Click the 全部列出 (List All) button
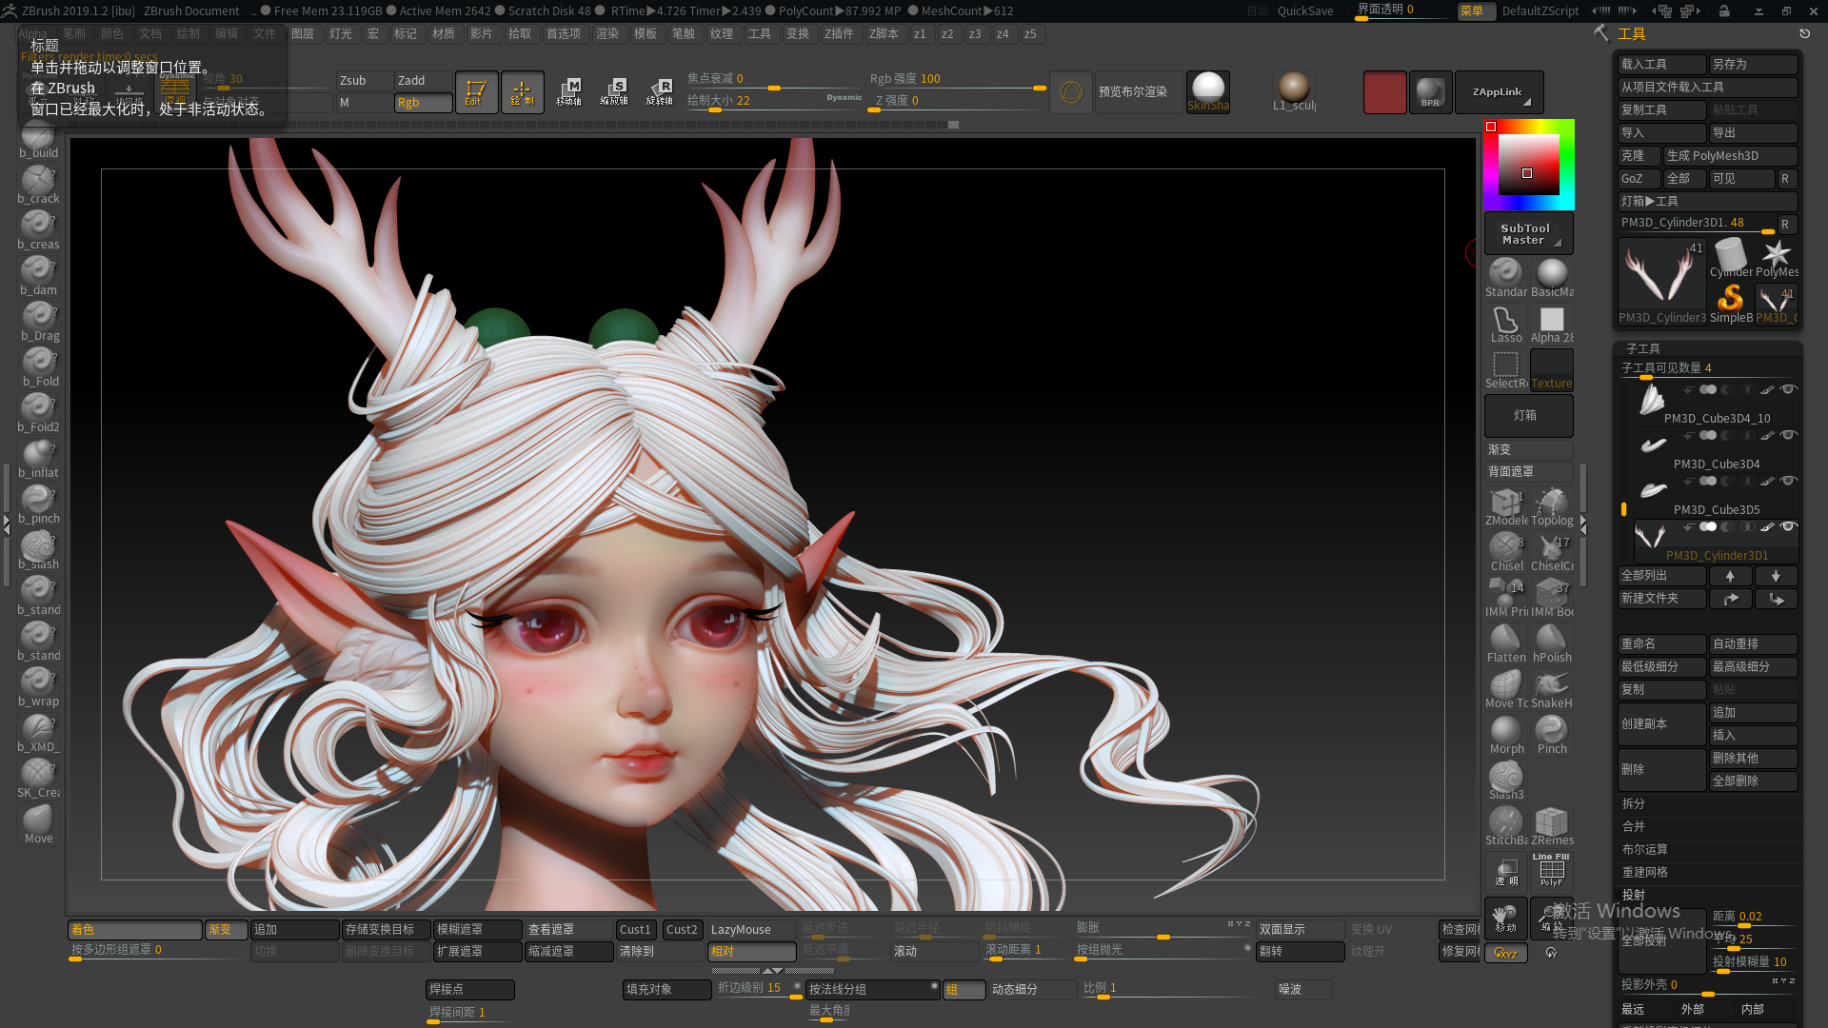 pos(1662,576)
